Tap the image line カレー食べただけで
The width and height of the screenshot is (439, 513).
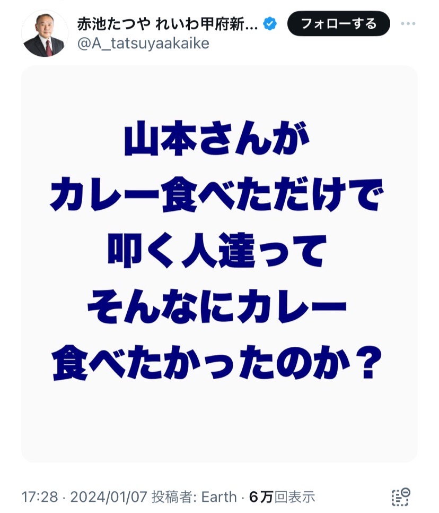click(216, 194)
